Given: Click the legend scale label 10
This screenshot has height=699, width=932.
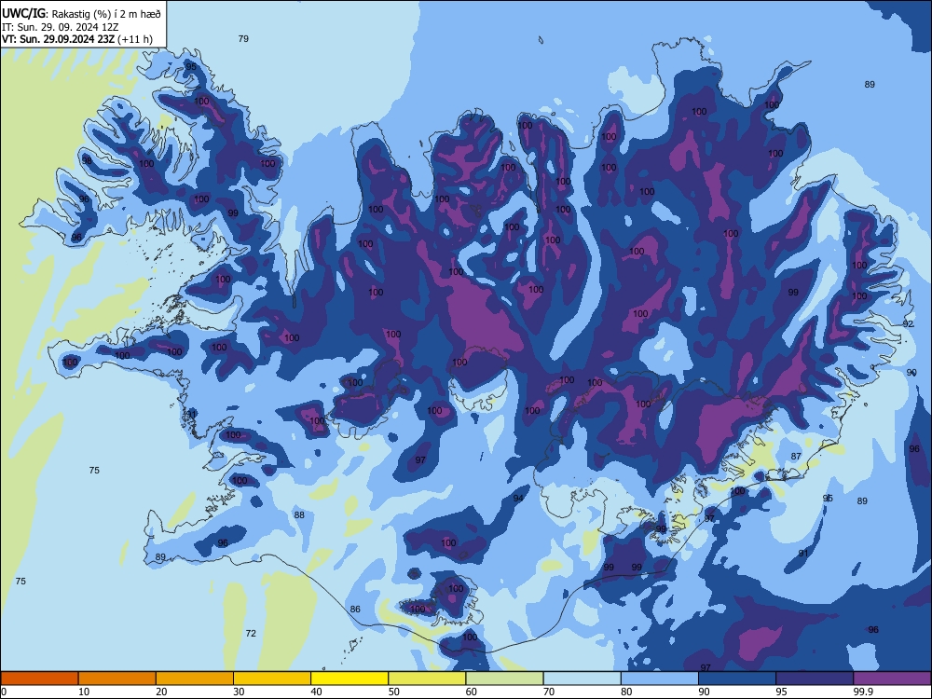Looking at the screenshot, I should 84,692.
